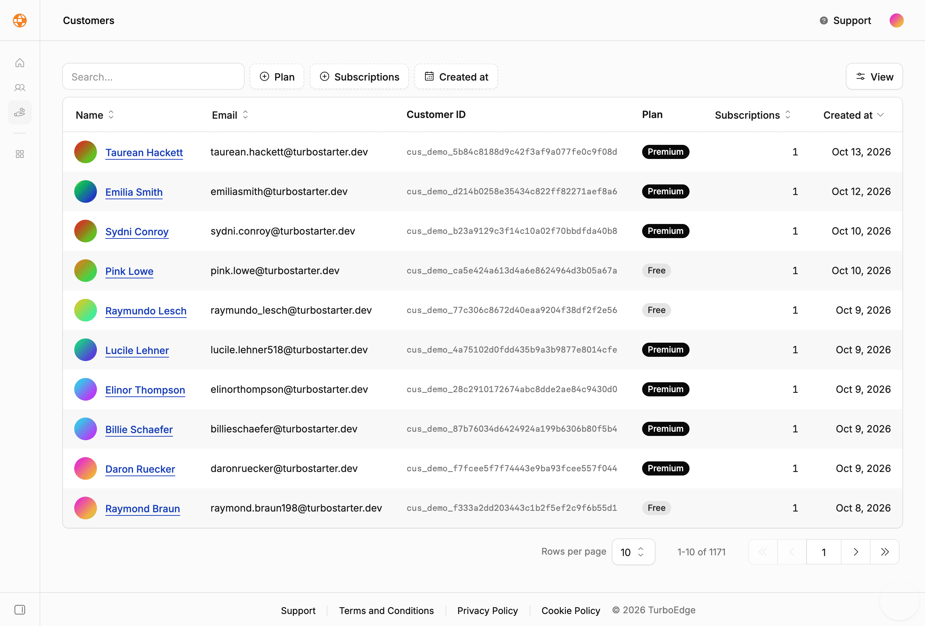
Task: Select the Customers hand-coin sidebar icon
Action: pyautogui.click(x=19, y=113)
